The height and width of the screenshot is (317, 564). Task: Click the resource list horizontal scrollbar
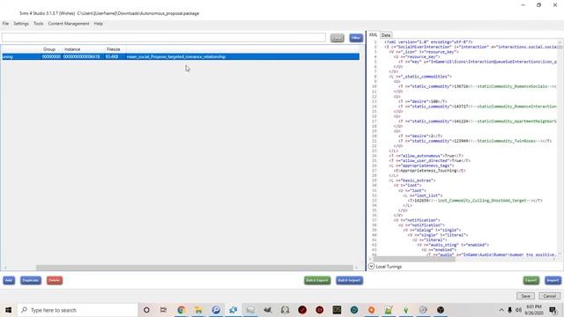[x=194, y=268]
